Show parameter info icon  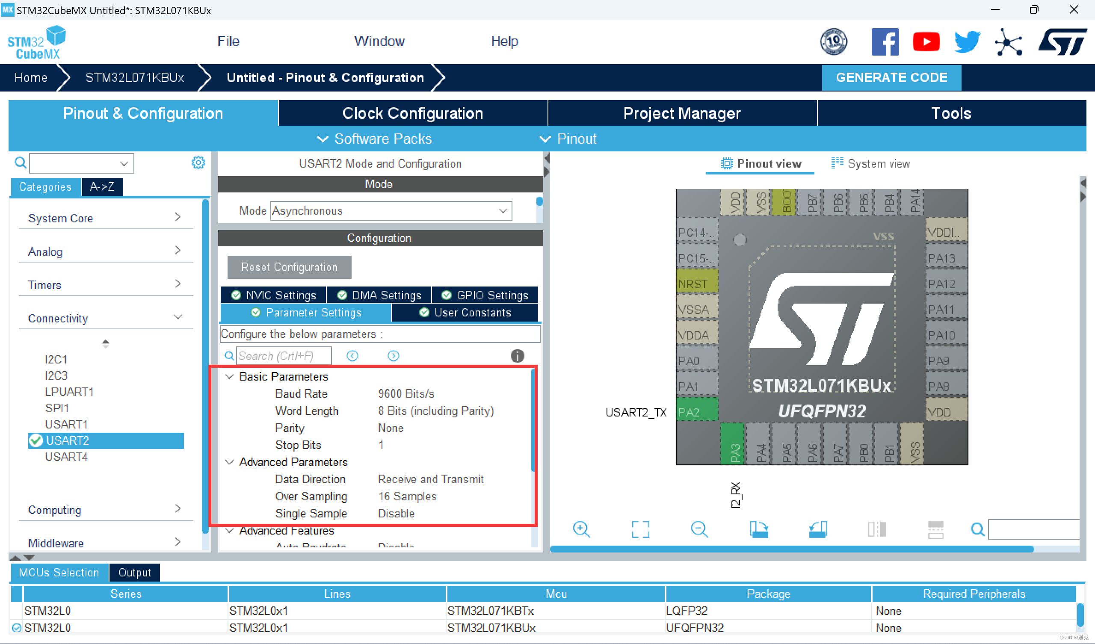517,356
